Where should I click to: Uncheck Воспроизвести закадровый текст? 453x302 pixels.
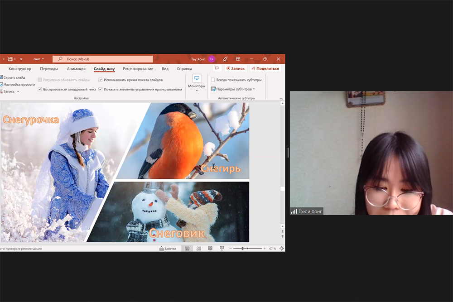pos(39,89)
